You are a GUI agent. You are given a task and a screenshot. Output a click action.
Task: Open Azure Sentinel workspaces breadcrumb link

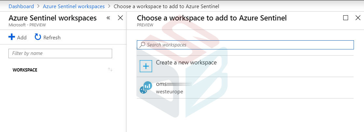74,6
